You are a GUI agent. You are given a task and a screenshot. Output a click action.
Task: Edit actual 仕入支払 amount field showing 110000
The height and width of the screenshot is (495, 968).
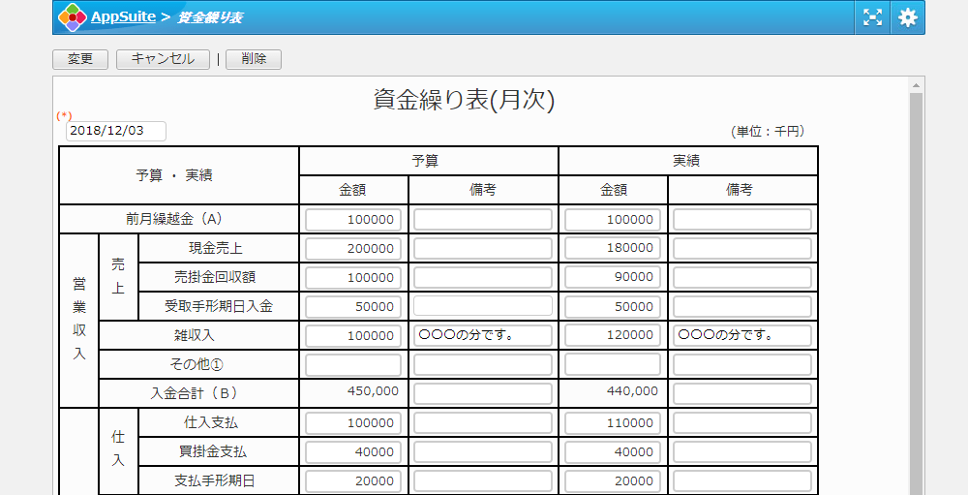(613, 423)
